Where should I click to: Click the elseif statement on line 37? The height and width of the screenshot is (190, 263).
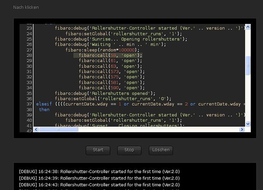point(44,104)
